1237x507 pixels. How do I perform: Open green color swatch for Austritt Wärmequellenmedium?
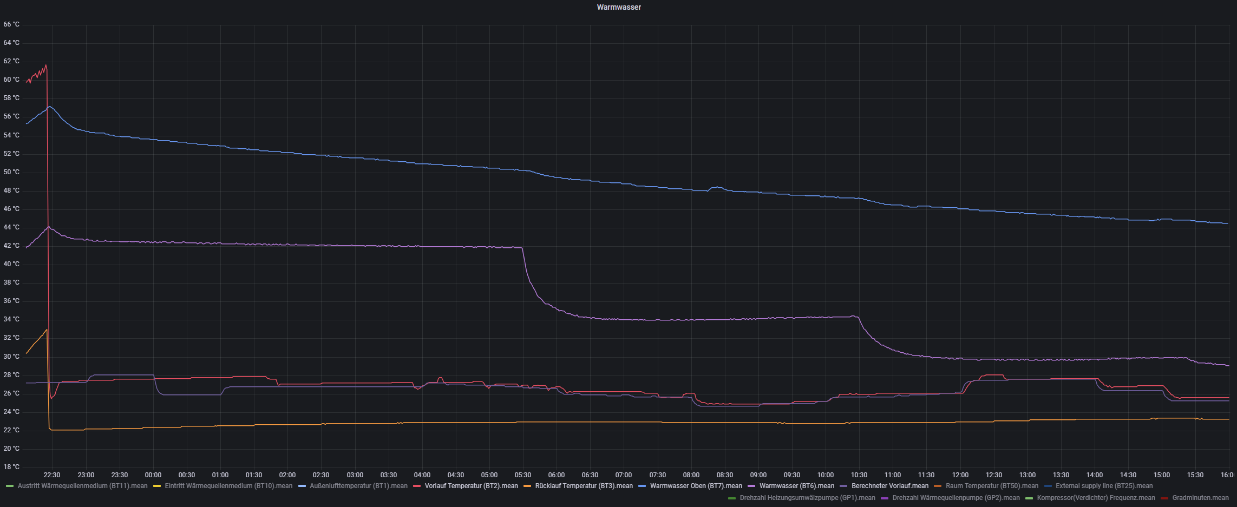click(x=10, y=486)
